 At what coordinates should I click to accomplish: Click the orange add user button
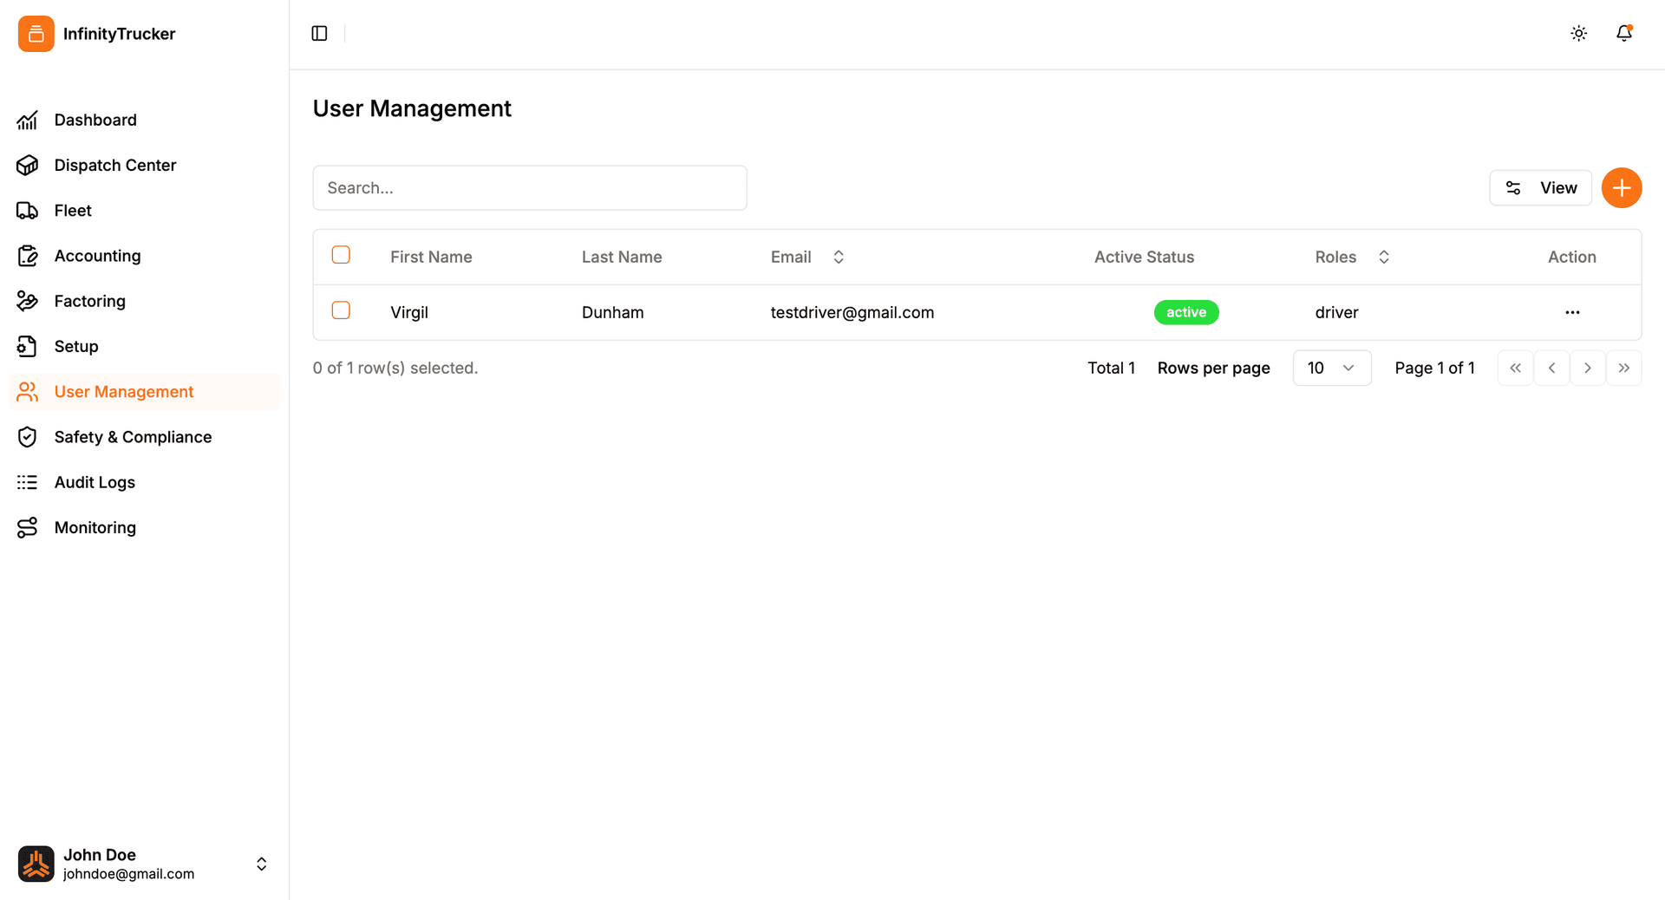1621,187
